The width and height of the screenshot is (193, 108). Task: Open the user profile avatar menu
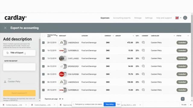pyautogui.click(x=185, y=18)
